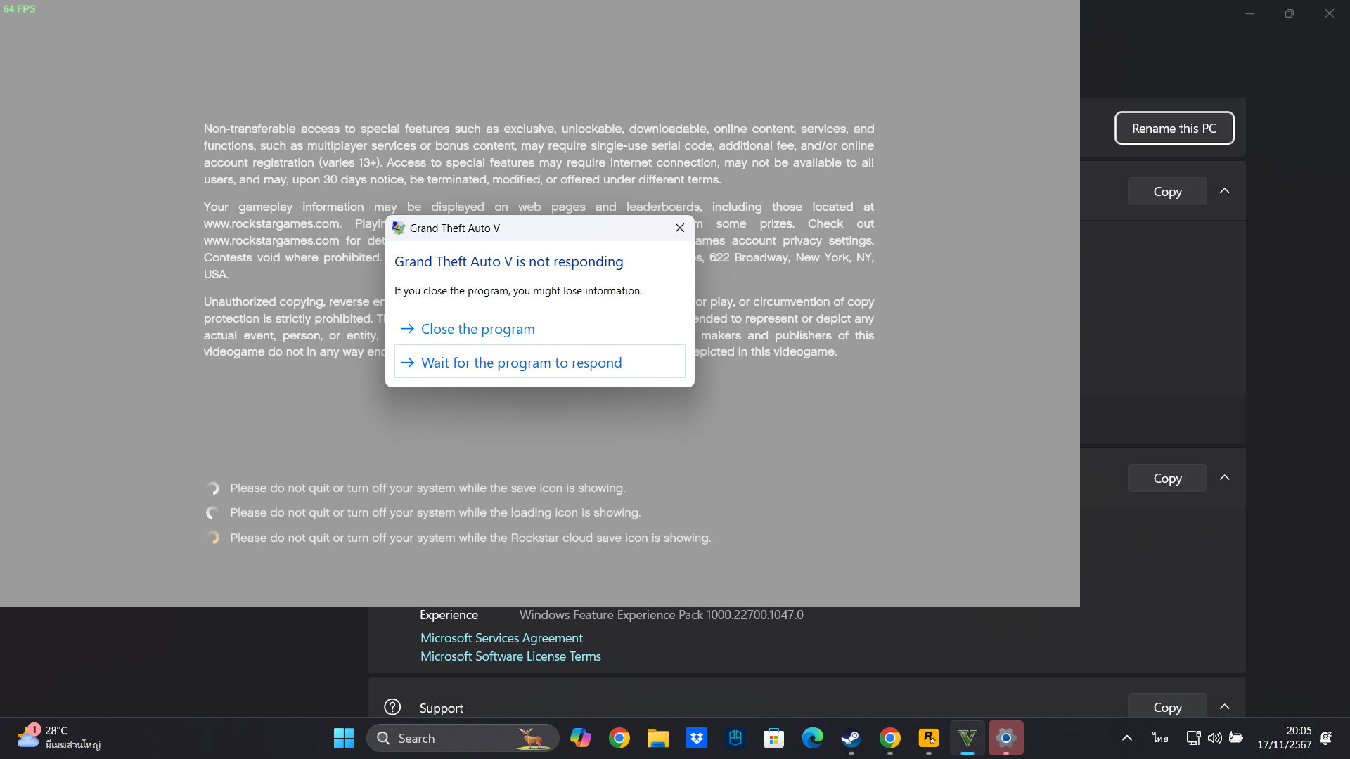The width and height of the screenshot is (1350, 759).
Task: Collapse the section beside the topmost Copy button
Action: (x=1225, y=191)
